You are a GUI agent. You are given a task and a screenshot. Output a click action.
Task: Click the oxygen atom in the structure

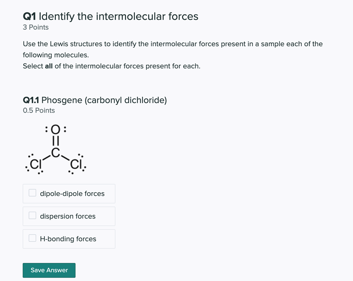click(55, 129)
